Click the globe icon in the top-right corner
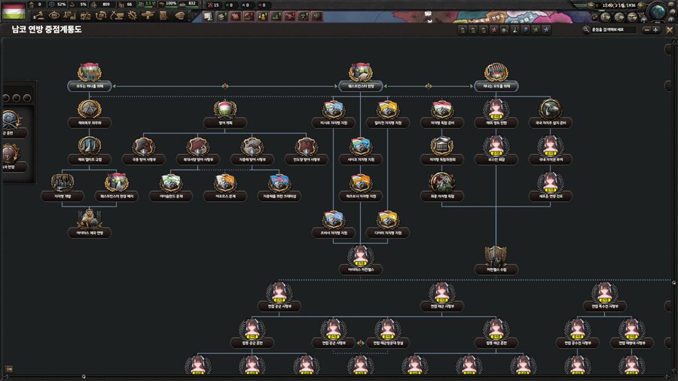Viewport: 678px width, 381px height. pos(657,11)
